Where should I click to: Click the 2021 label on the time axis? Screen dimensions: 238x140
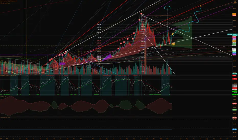pyautogui.click(x=81, y=139)
